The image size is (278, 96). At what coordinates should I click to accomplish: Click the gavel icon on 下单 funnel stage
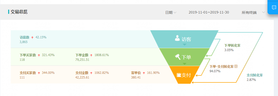[x=178, y=57]
